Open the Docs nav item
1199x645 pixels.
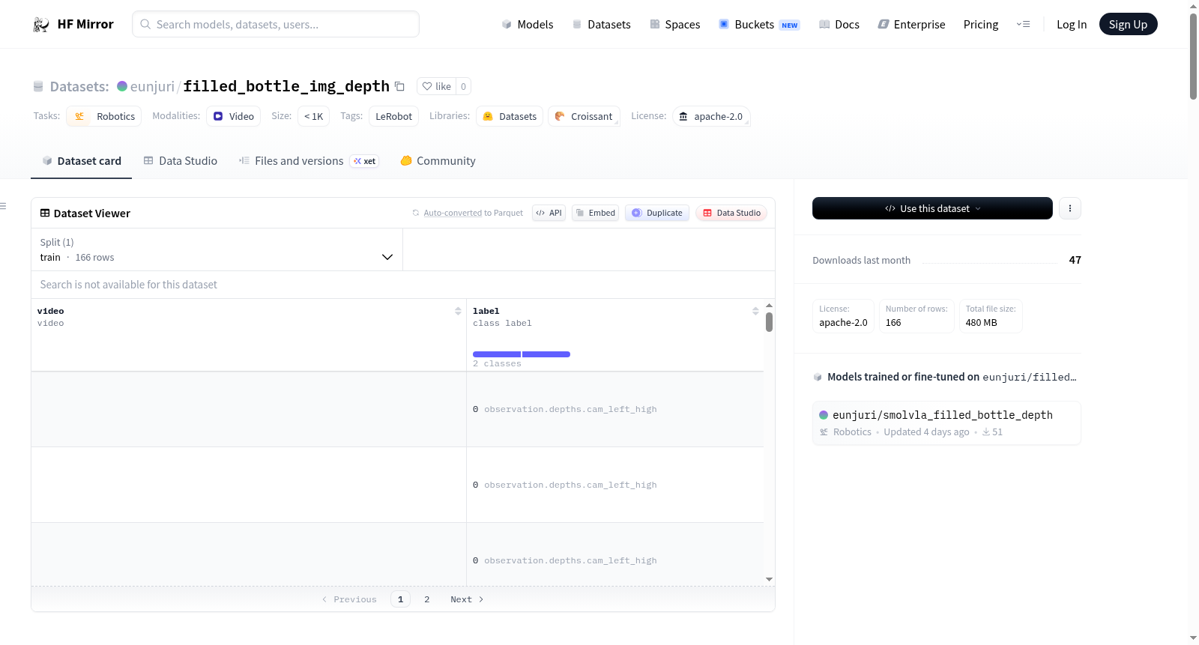[x=839, y=25]
